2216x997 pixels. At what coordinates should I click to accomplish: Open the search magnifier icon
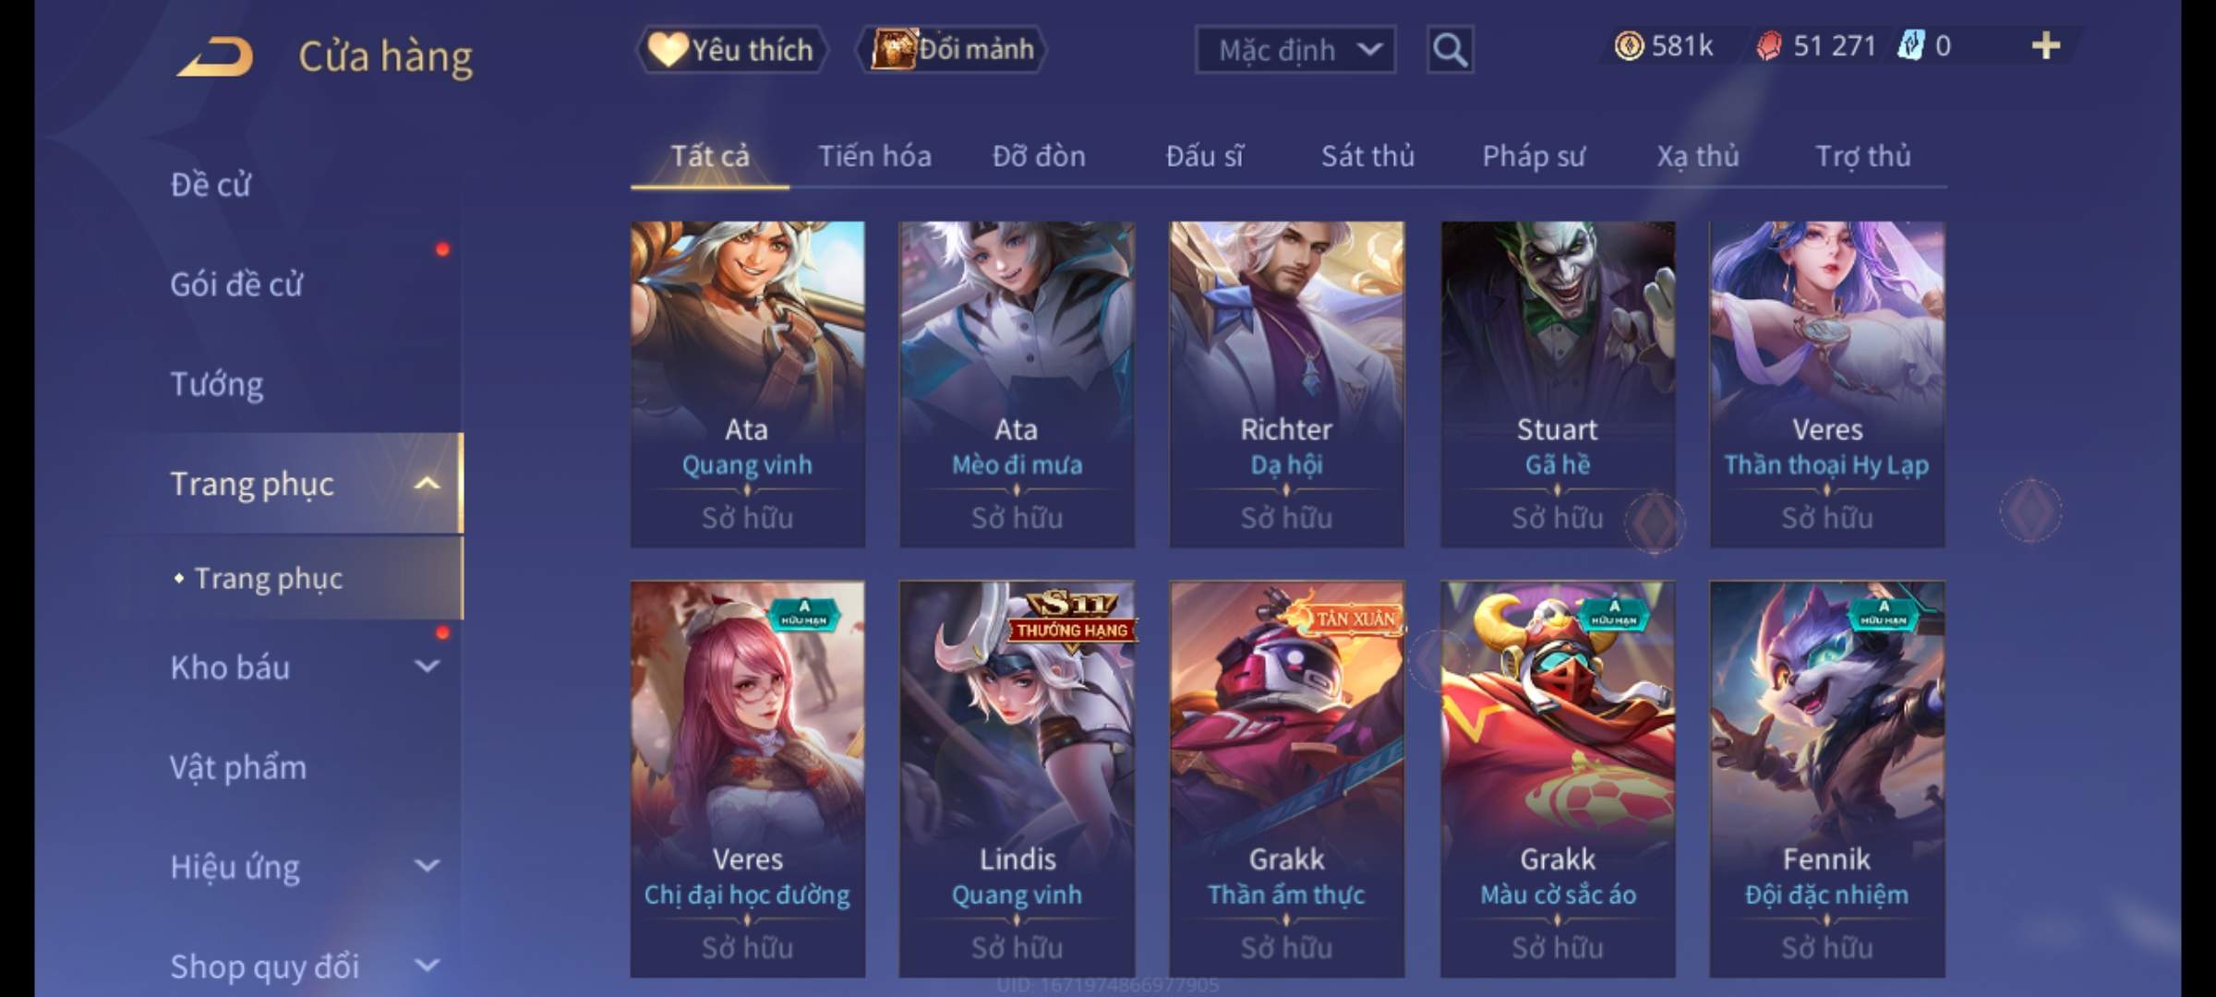(x=1450, y=50)
